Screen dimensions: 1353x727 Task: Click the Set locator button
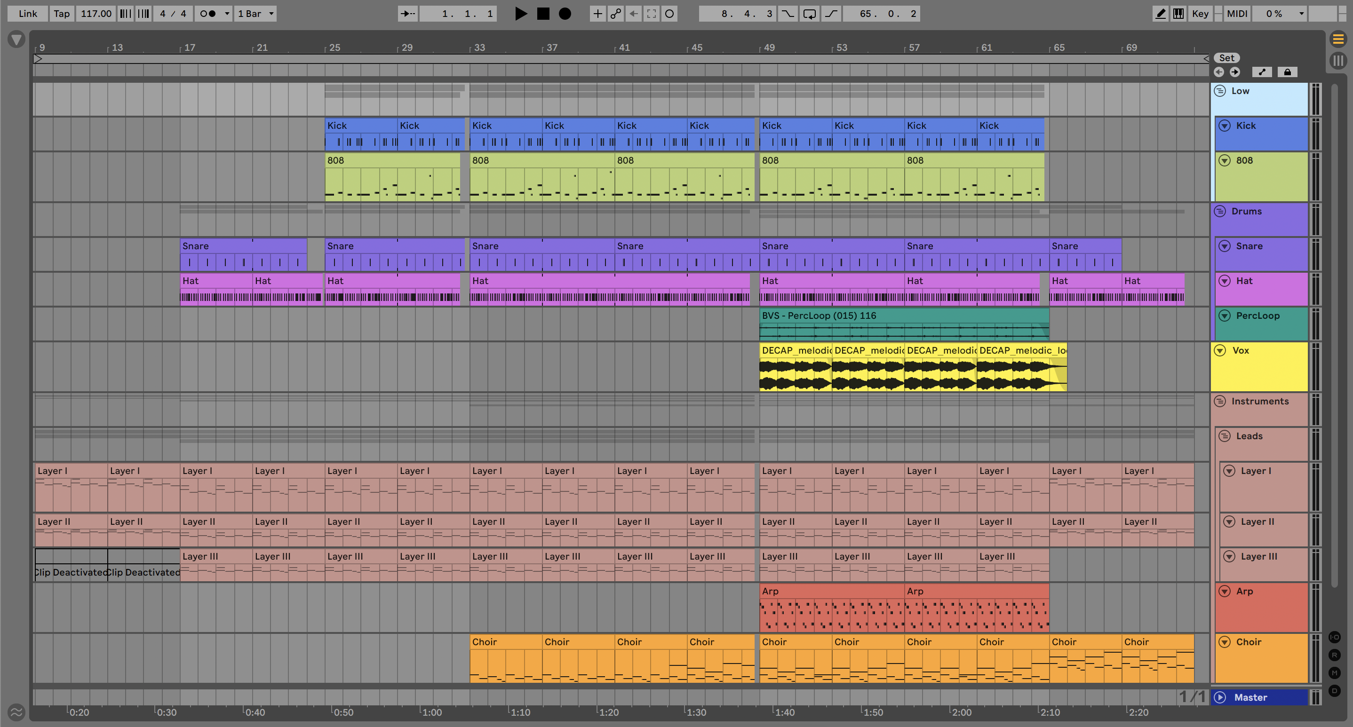point(1226,58)
